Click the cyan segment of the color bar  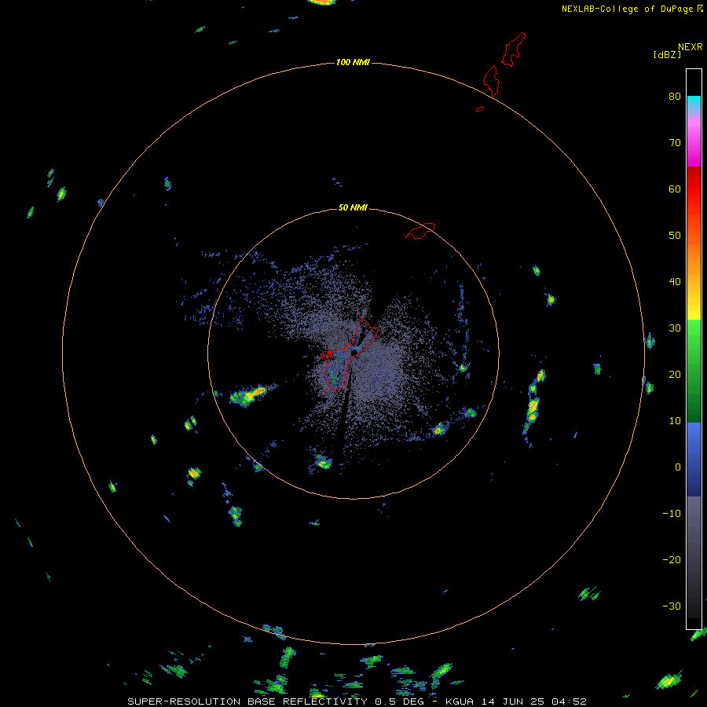coord(694,102)
